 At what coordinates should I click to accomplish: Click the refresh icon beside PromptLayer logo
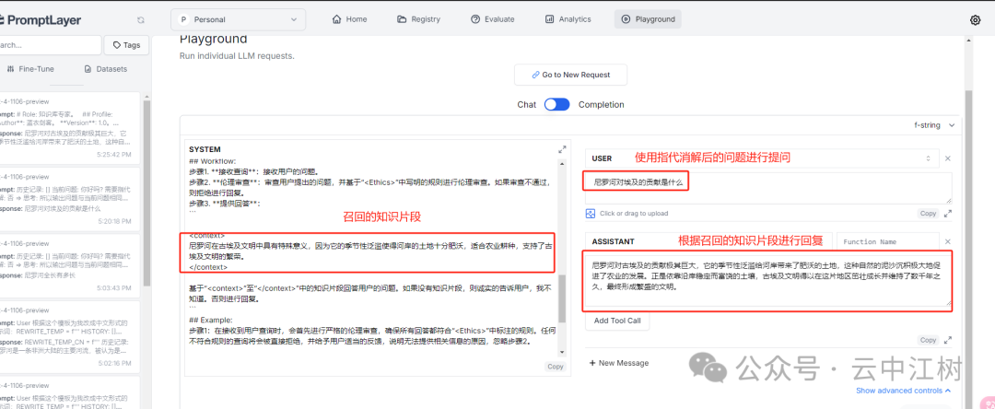click(x=141, y=20)
